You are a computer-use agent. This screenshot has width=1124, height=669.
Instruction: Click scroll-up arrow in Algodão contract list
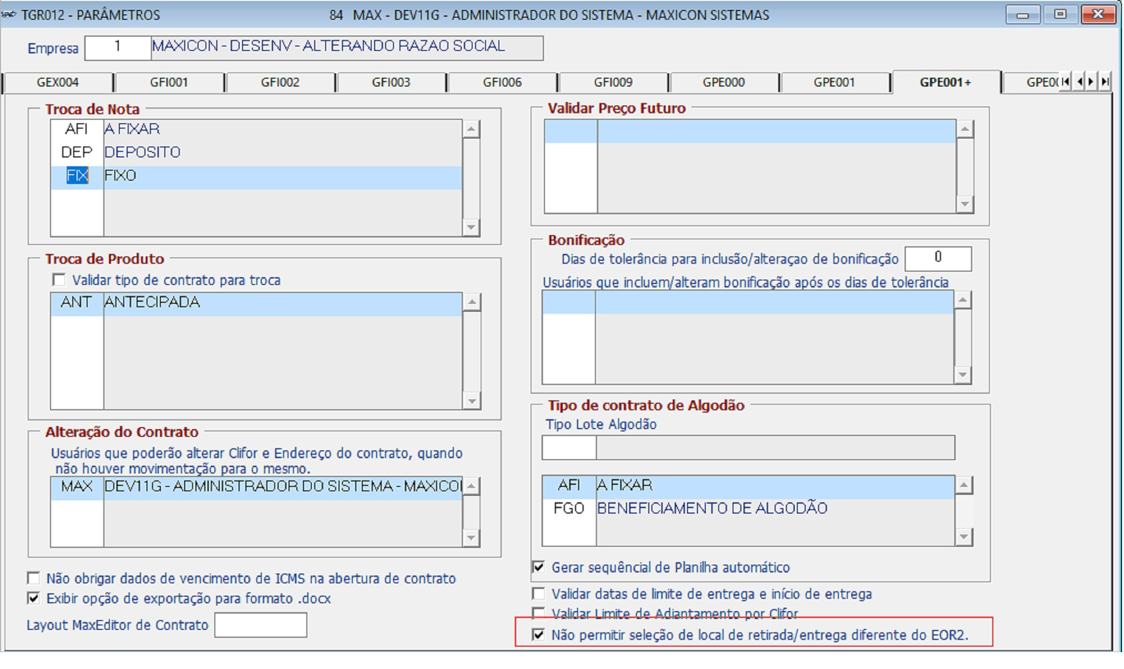click(963, 485)
